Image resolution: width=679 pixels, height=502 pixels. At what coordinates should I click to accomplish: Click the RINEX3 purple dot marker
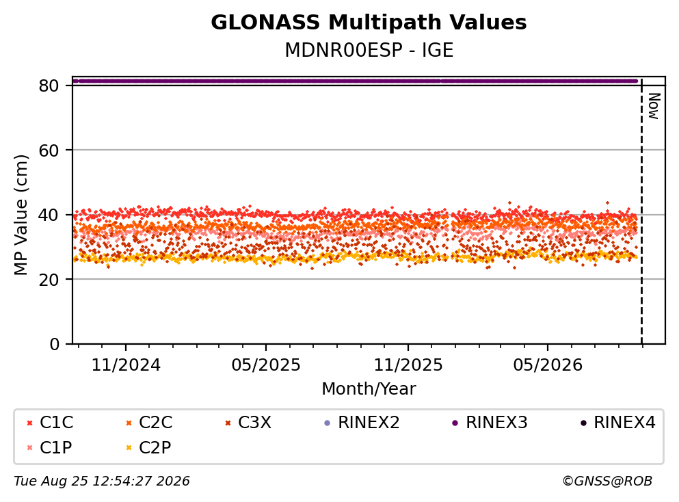point(455,423)
